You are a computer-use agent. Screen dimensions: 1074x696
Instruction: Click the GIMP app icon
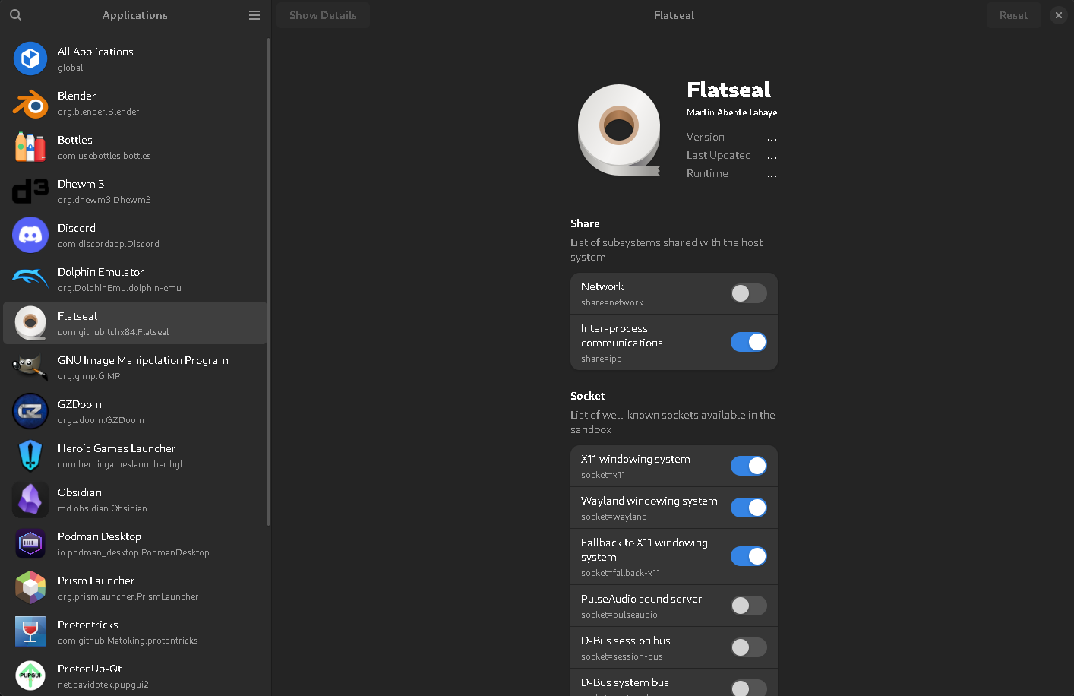tap(30, 367)
